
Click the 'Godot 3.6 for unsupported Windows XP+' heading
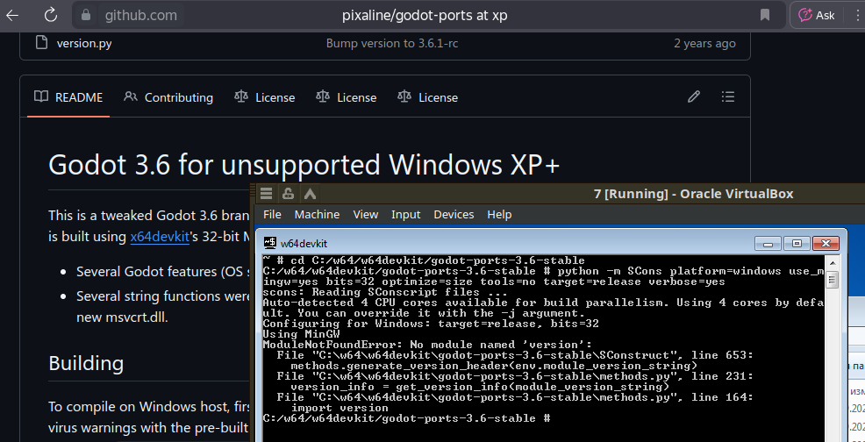[x=304, y=165]
